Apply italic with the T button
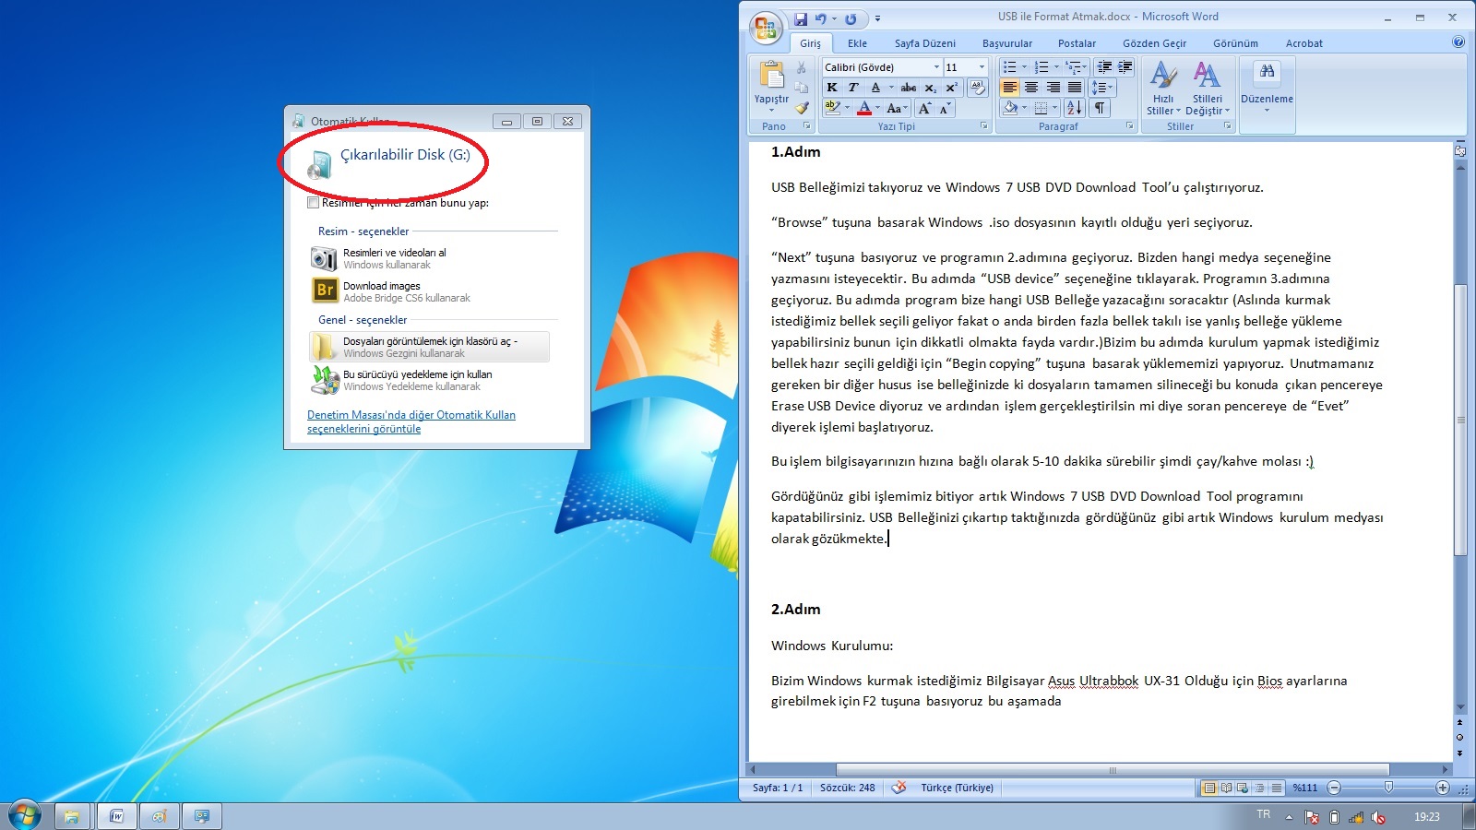 pyautogui.click(x=853, y=88)
